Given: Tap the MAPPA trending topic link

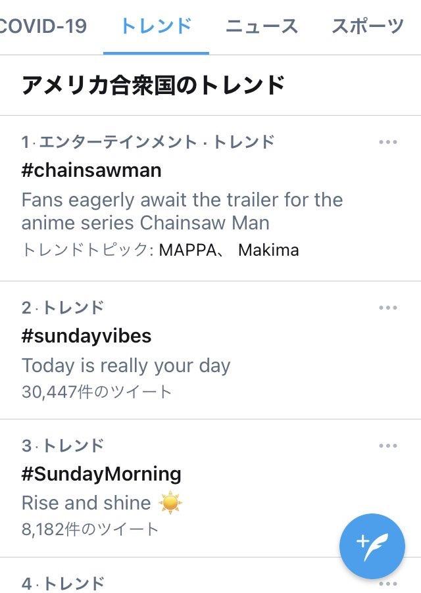Looking at the screenshot, I should coord(186,250).
